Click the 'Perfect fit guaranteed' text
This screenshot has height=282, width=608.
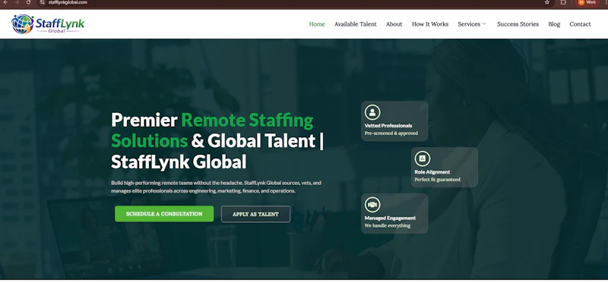[438, 180]
